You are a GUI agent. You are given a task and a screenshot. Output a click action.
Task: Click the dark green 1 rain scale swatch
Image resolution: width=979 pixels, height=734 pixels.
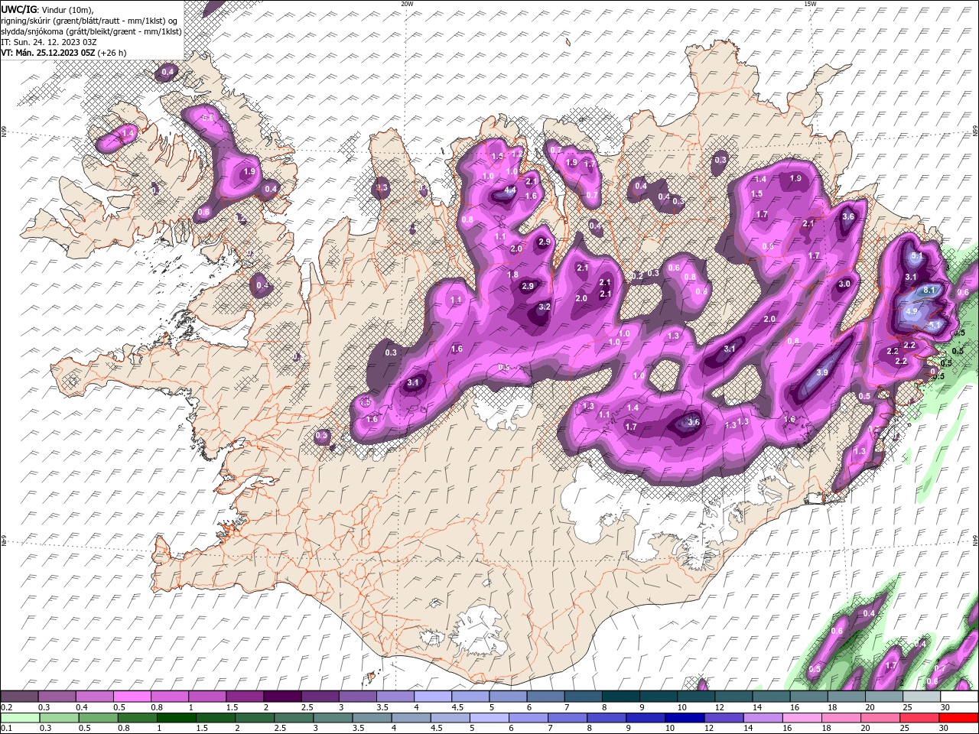(176, 718)
